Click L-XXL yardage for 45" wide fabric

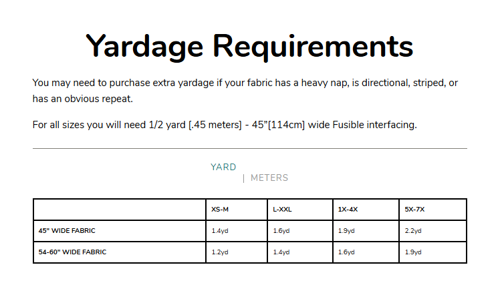(x=281, y=231)
